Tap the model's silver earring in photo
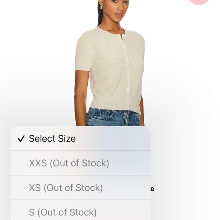 101,7
